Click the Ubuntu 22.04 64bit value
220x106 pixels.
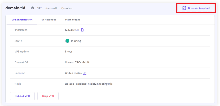77,63
